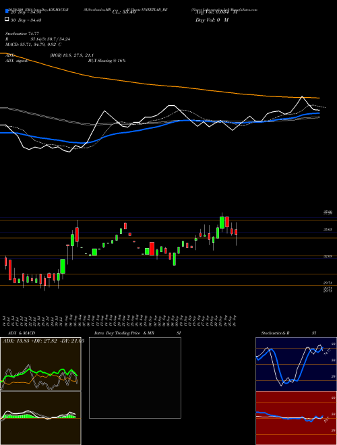Select the '20 Day = 34.98' legend text

[x=26, y=11]
